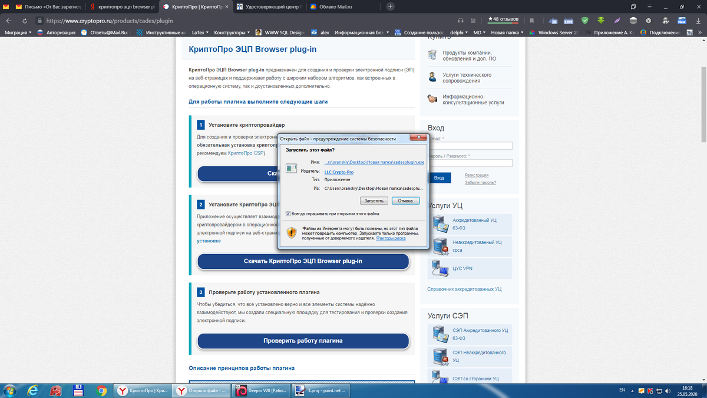The image size is (707, 398).
Task: Click the EN language indicator in tray
Action: click(x=622, y=390)
